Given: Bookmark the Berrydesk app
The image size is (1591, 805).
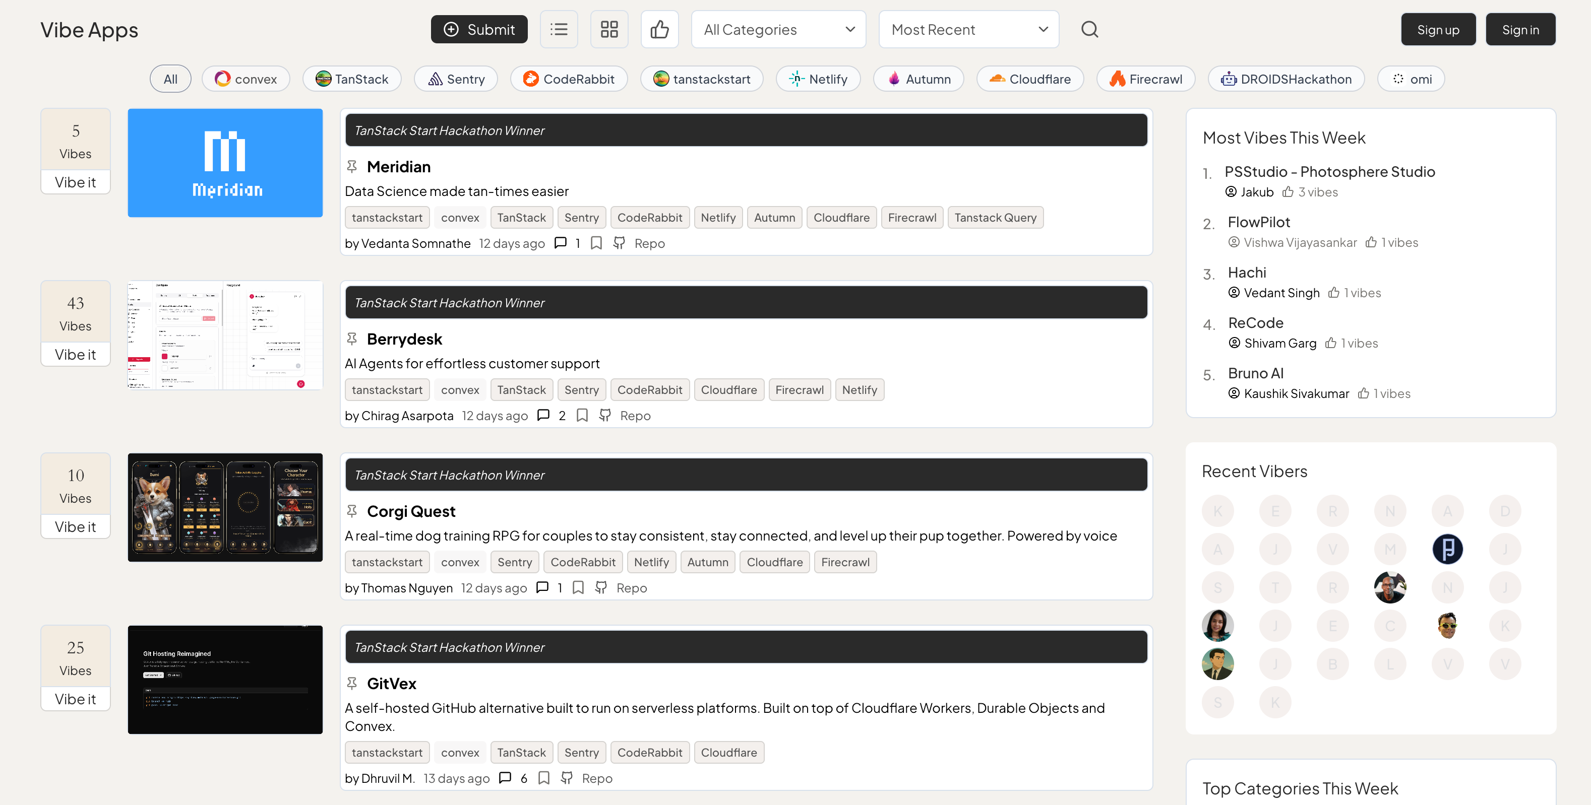Looking at the screenshot, I should click(582, 416).
